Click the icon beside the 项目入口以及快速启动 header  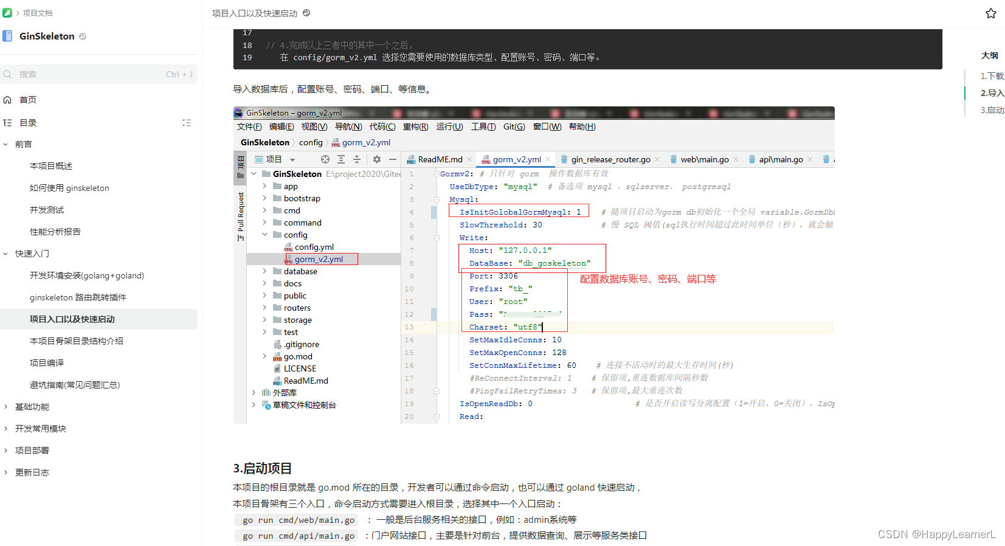(x=306, y=13)
